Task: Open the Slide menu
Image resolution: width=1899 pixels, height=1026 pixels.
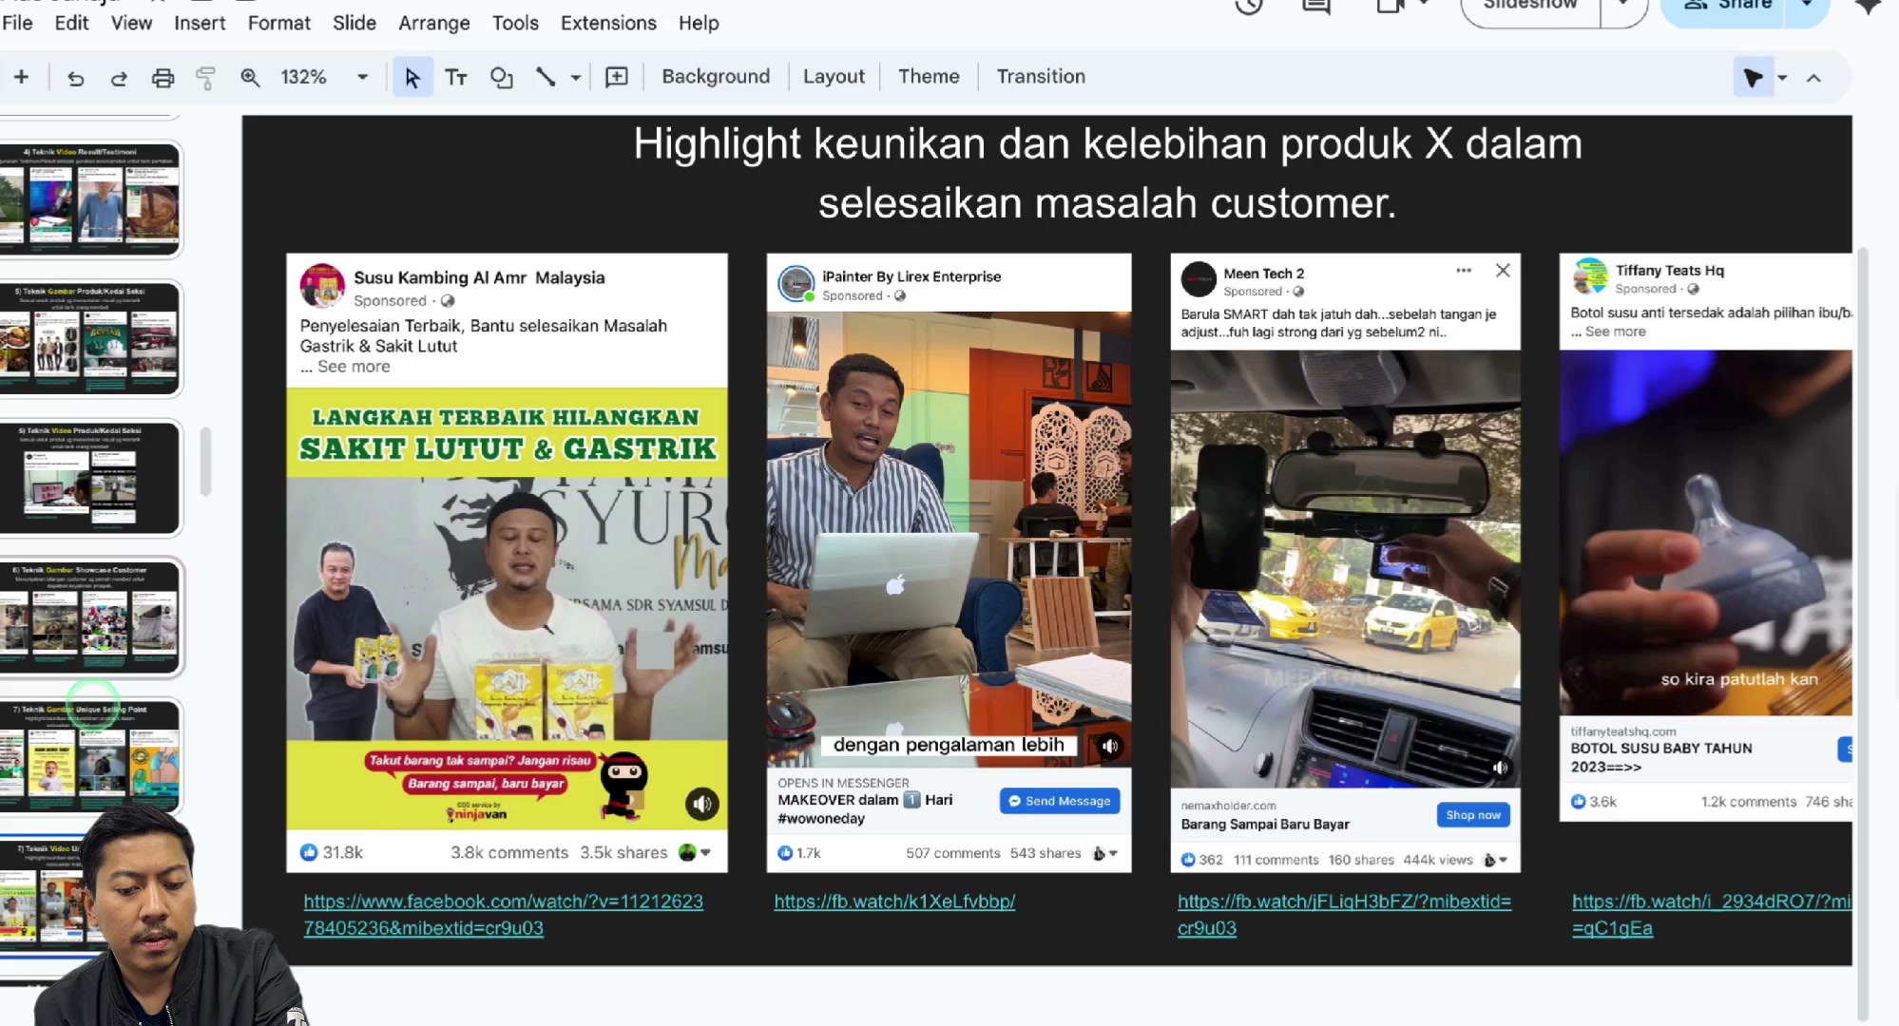Action: tap(355, 23)
